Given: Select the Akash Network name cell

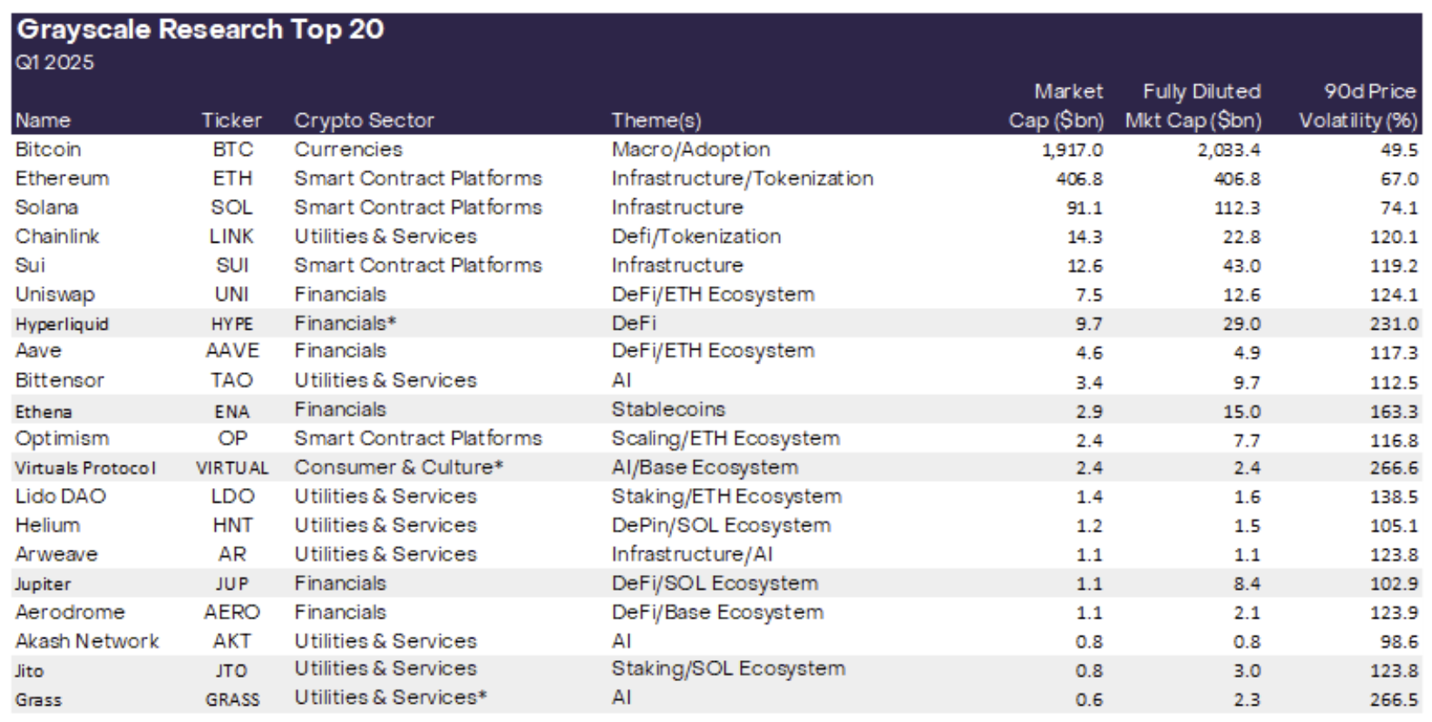Looking at the screenshot, I should tap(87, 641).
